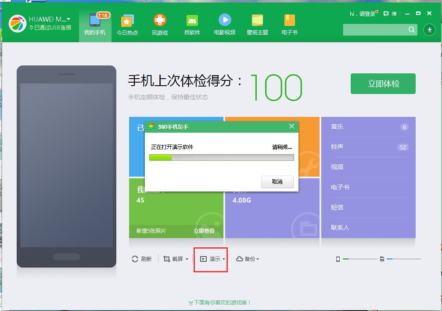Open the download manager circle icon
442x311 pixels.
click(x=429, y=30)
